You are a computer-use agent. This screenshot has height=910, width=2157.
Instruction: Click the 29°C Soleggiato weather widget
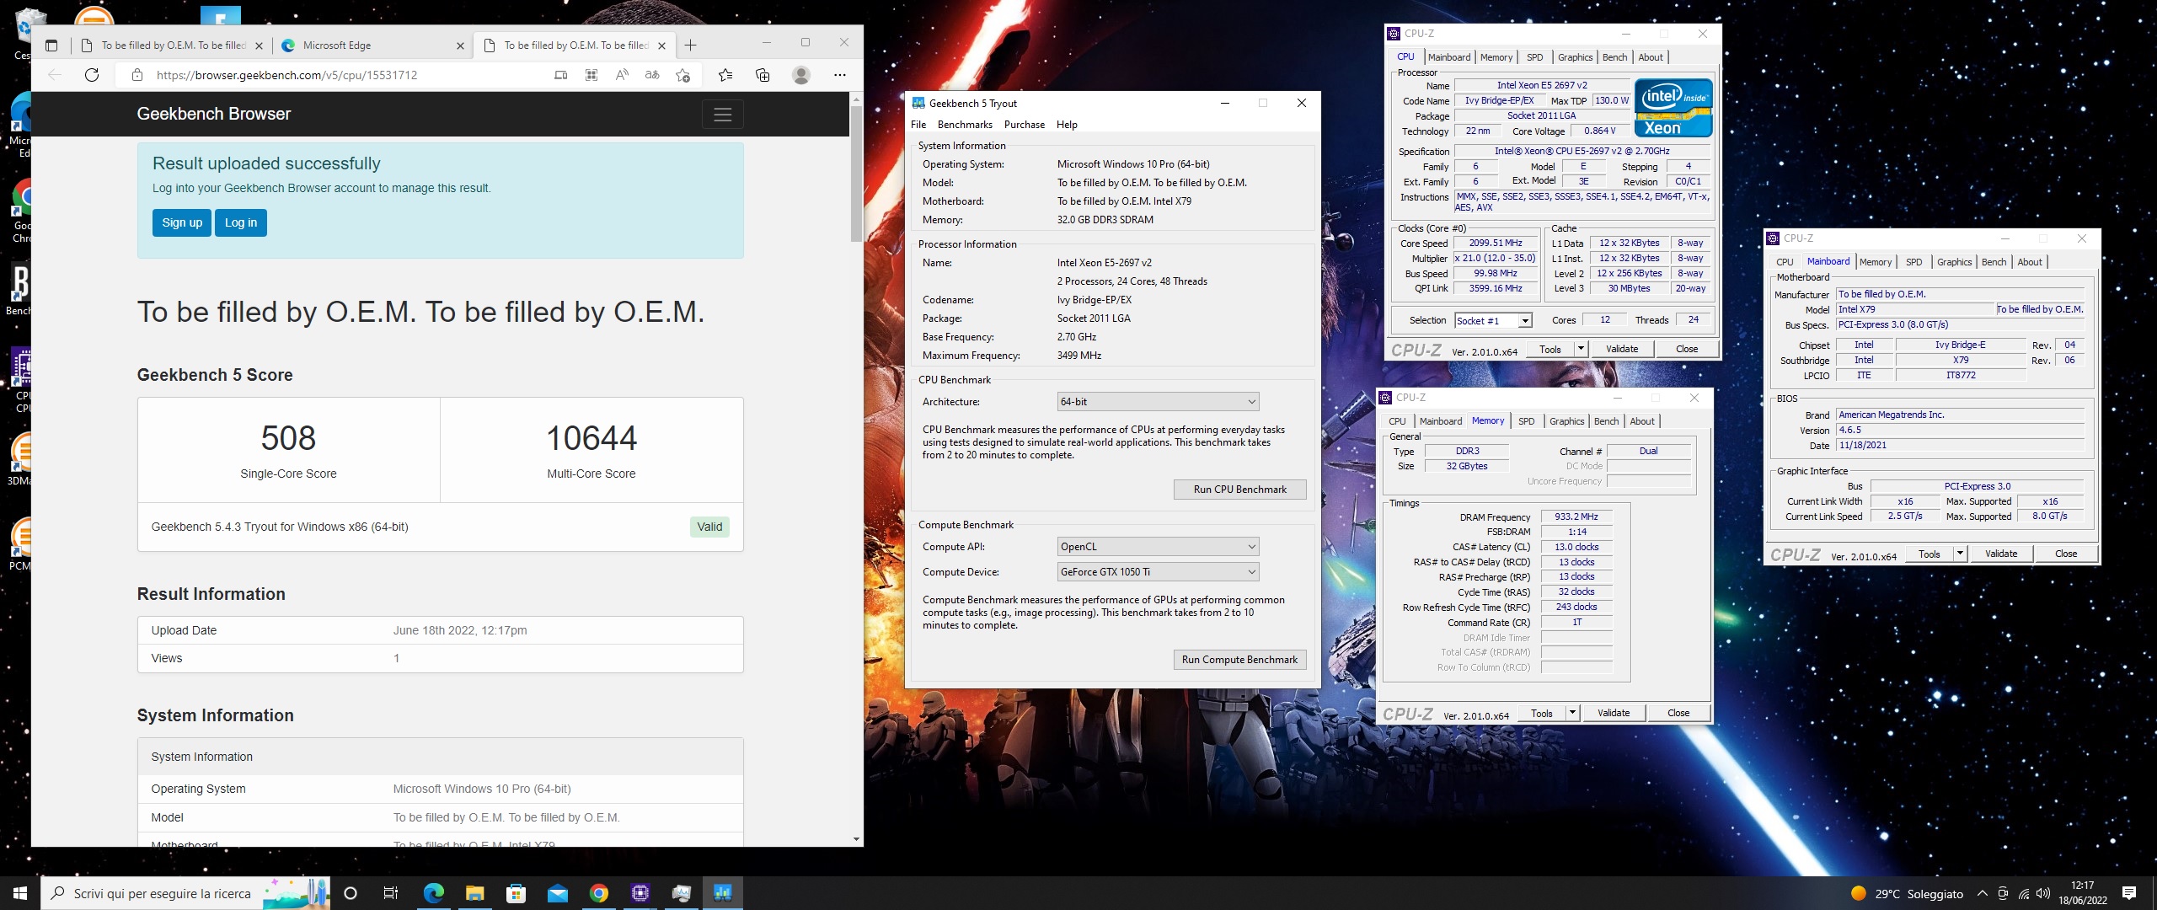(x=1907, y=893)
